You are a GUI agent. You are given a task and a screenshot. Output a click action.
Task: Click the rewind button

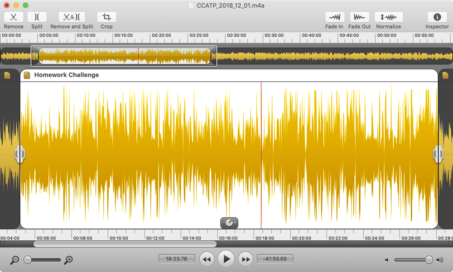(x=207, y=259)
